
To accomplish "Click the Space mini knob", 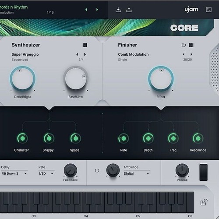I will click(76, 138).
